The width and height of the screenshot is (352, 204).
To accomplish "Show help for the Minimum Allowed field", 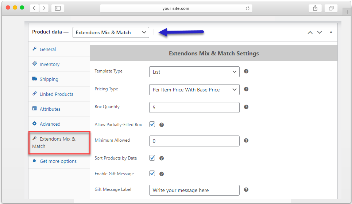I will coord(246,141).
